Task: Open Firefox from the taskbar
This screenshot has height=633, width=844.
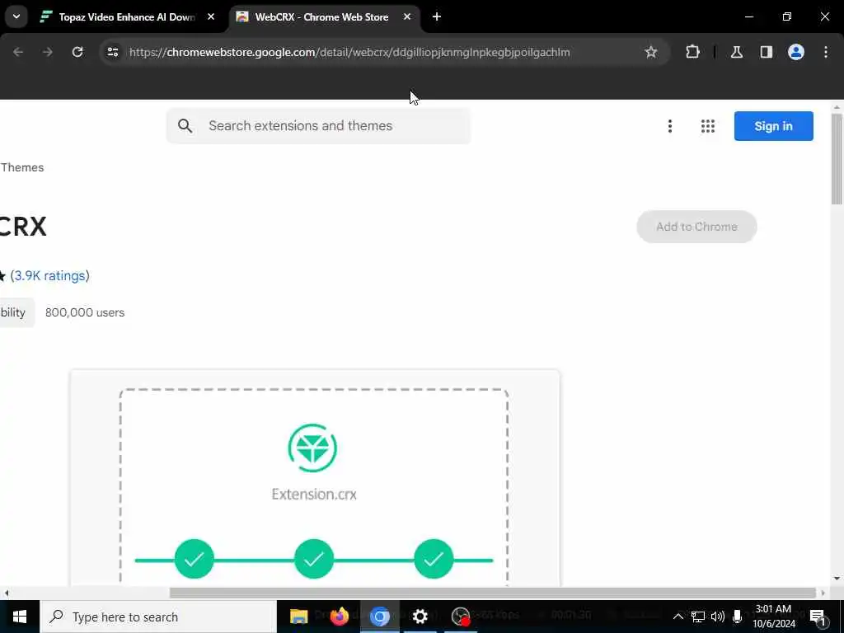Action: click(x=339, y=617)
